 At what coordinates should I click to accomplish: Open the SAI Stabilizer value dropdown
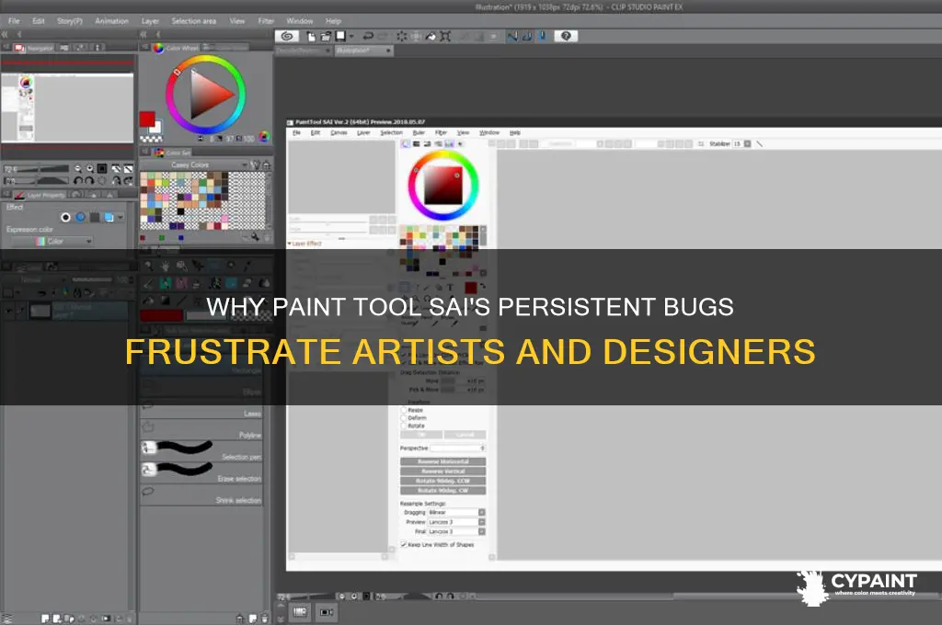[x=747, y=144]
